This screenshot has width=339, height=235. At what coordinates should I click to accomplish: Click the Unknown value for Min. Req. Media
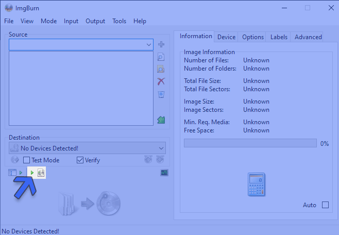256,122
